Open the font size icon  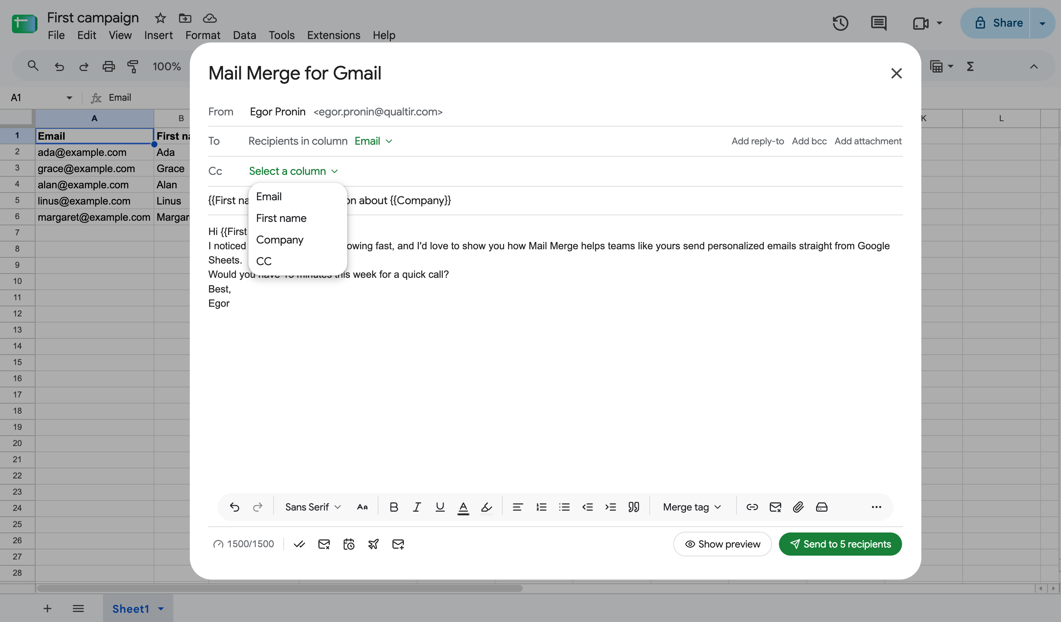(362, 507)
